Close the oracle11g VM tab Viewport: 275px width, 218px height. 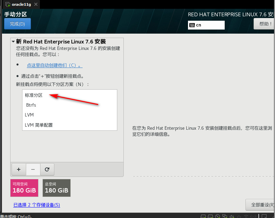36,4
